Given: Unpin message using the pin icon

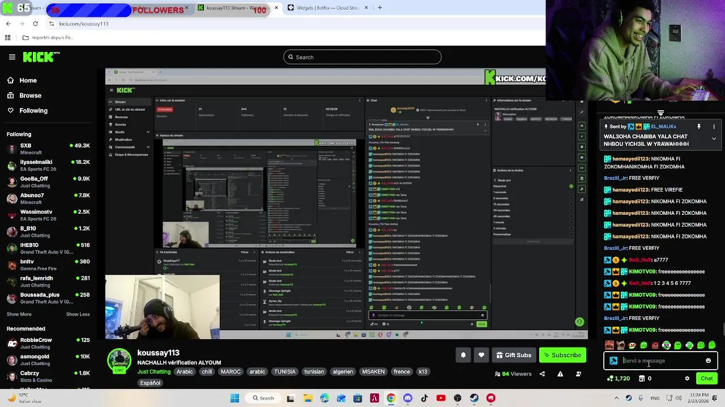Looking at the screenshot, I should pyautogui.click(x=698, y=127).
